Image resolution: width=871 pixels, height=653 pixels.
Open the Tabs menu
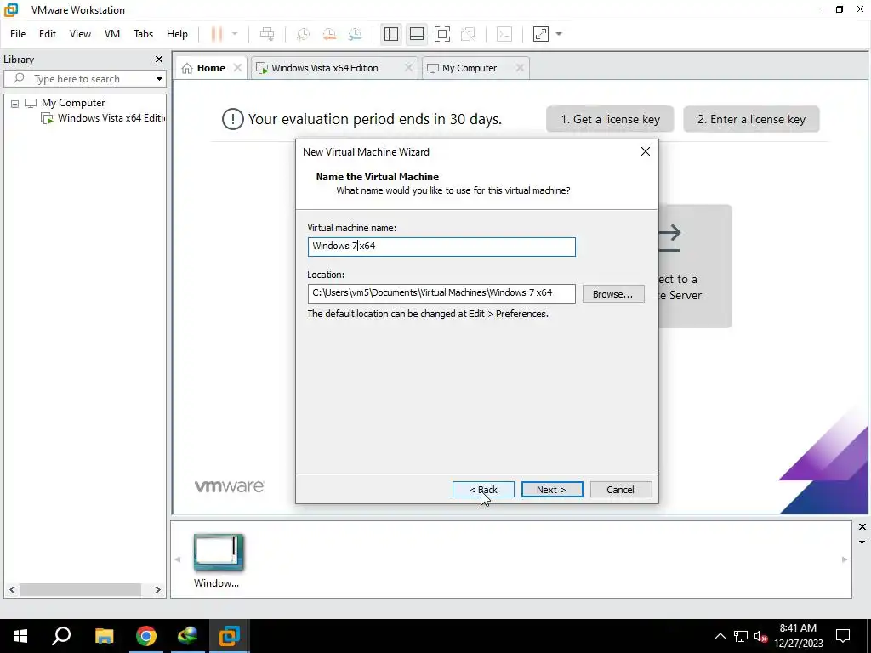(x=143, y=34)
